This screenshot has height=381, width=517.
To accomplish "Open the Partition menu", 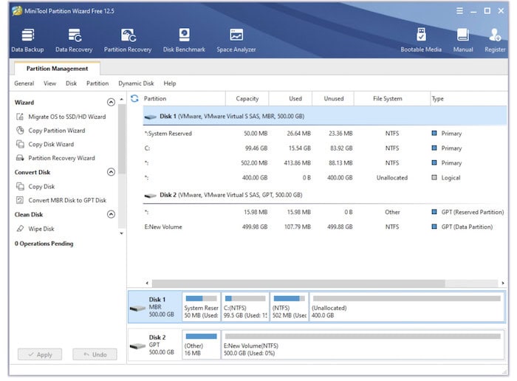I will pyautogui.click(x=97, y=83).
